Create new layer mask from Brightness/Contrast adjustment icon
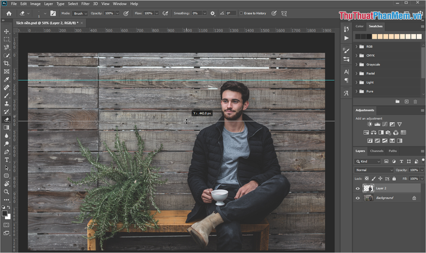The image size is (426, 253). (370, 124)
